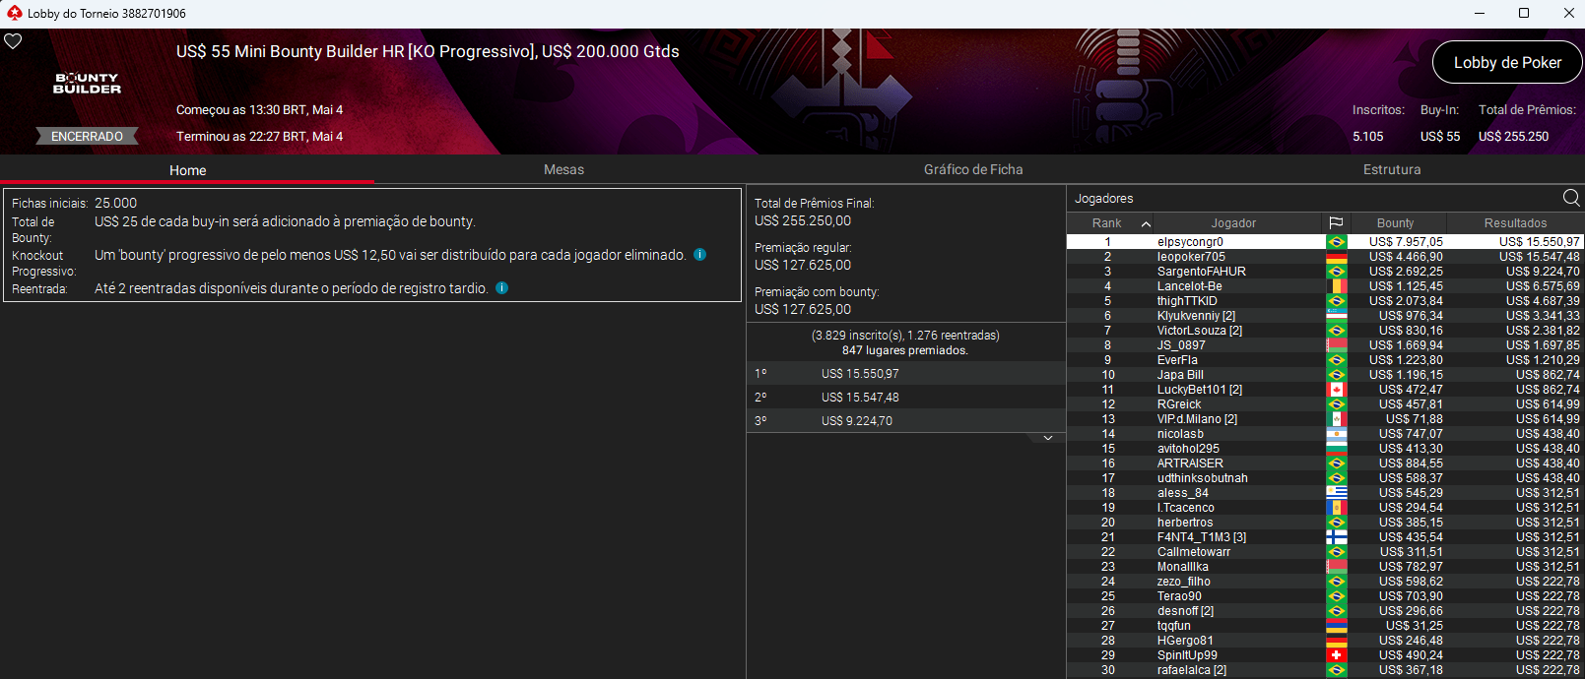Select player Terao90 row

1325,596
